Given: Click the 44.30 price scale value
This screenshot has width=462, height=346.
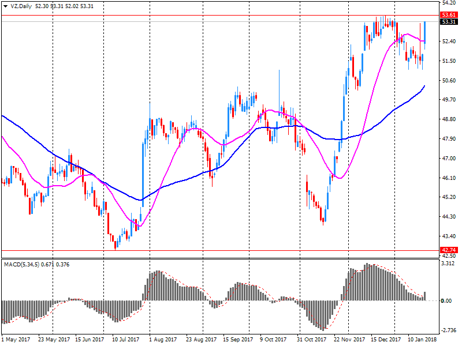Looking at the screenshot, I should (449, 217).
